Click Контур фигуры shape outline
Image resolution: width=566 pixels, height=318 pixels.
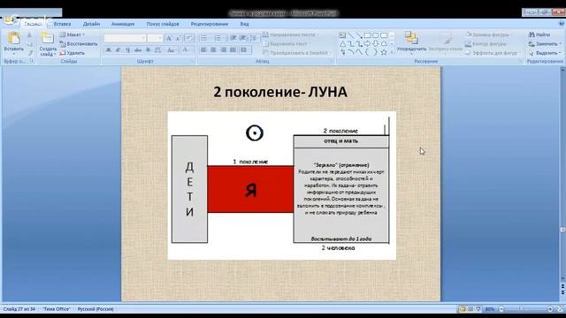487,43
